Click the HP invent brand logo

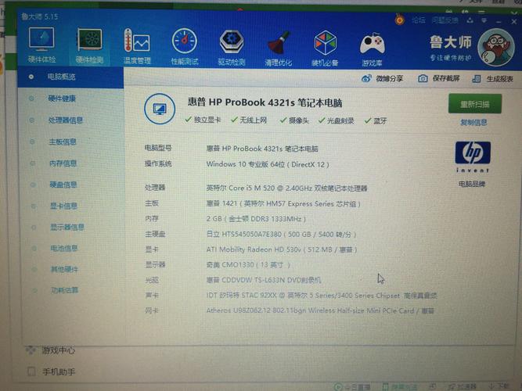473,156
